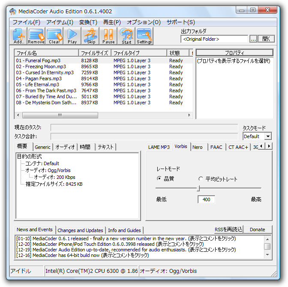Open the ファイル(F) menu
The height and width of the screenshot is (287, 288).
[x=26, y=22]
